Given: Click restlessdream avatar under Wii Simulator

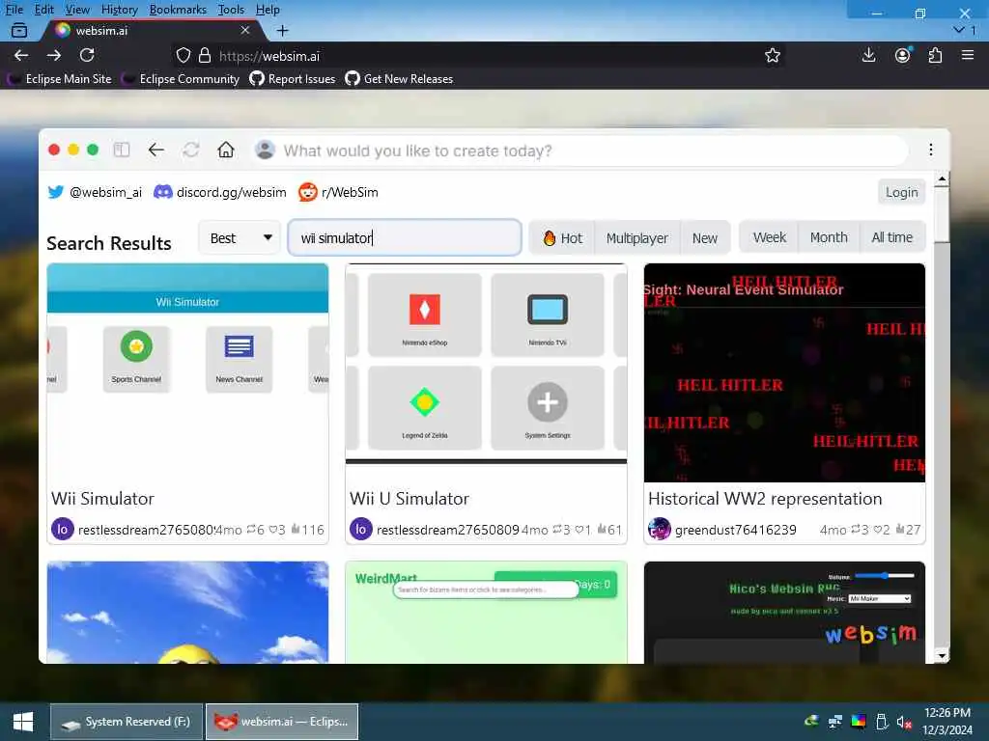Looking at the screenshot, I should tap(63, 530).
